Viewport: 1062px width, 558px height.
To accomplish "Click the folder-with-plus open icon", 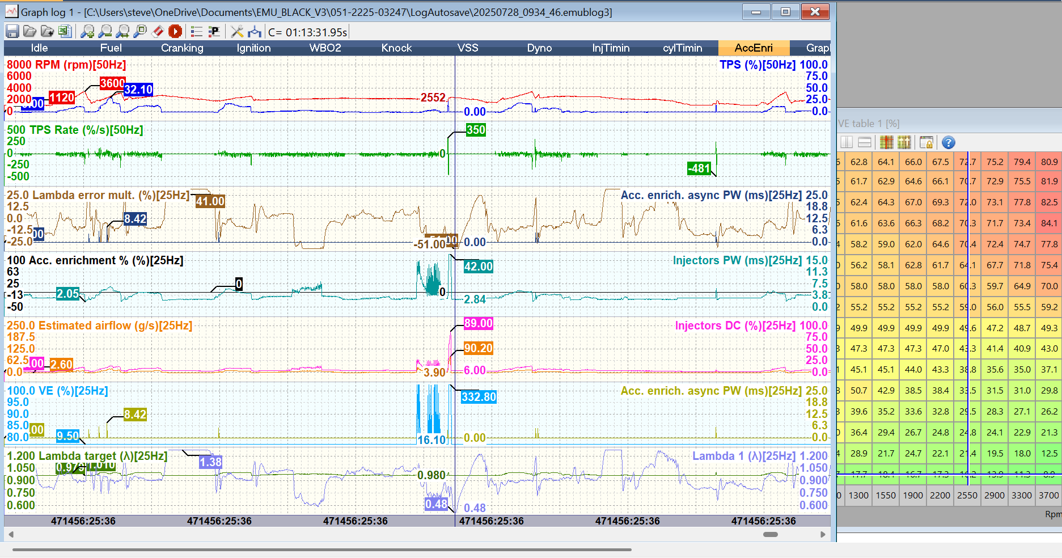I will (48, 32).
